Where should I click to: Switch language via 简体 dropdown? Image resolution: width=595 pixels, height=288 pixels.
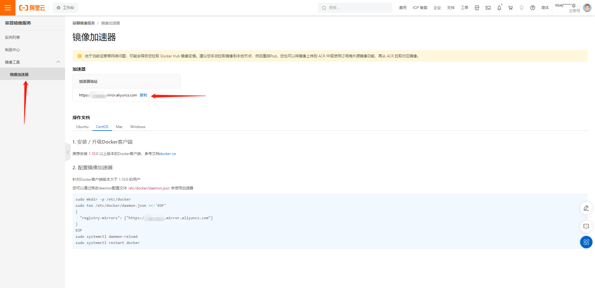click(545, 8)
